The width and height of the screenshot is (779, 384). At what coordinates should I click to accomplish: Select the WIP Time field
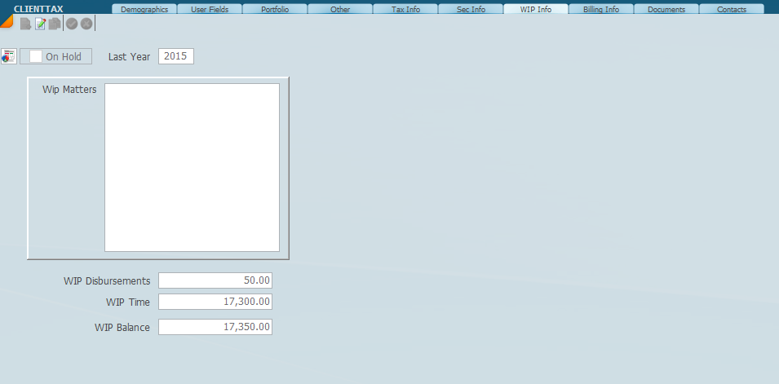pyautogui.click(x=215, y=302)
